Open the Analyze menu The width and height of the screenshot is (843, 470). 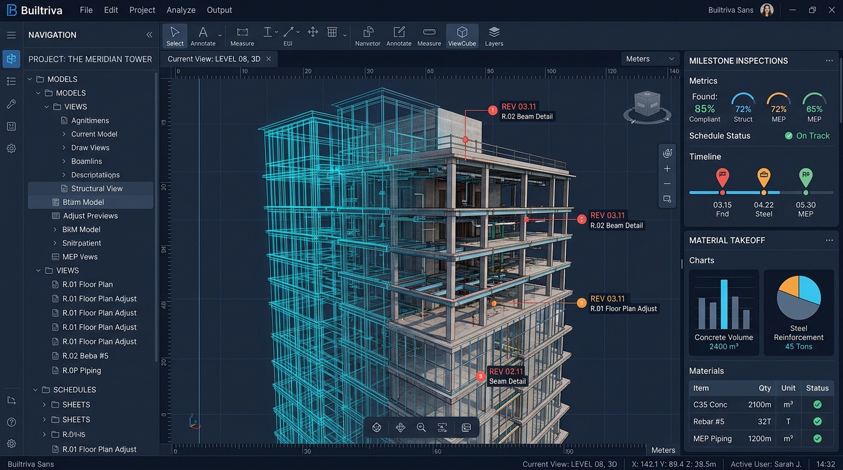[181, 10]
